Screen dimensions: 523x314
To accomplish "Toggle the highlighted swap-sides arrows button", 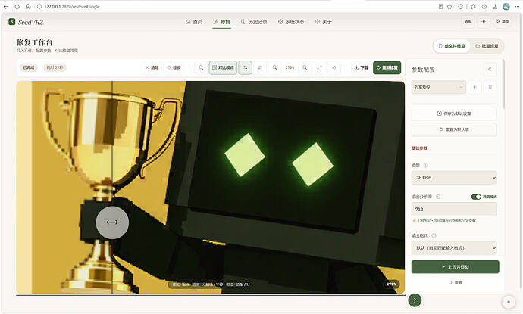I will pyautogui.click(x=245, y=67).
